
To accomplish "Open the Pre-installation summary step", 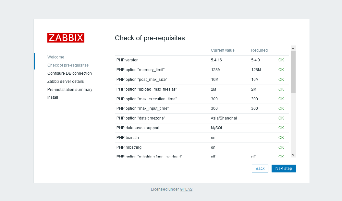I will coord(70,89).
